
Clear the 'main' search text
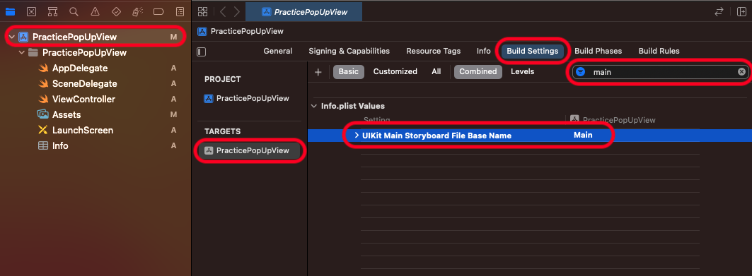(x=741, y=72)
